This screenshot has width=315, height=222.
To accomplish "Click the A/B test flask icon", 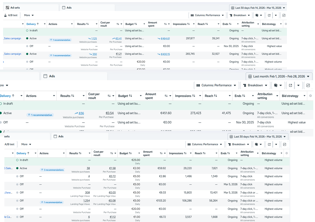I will 5,15.
